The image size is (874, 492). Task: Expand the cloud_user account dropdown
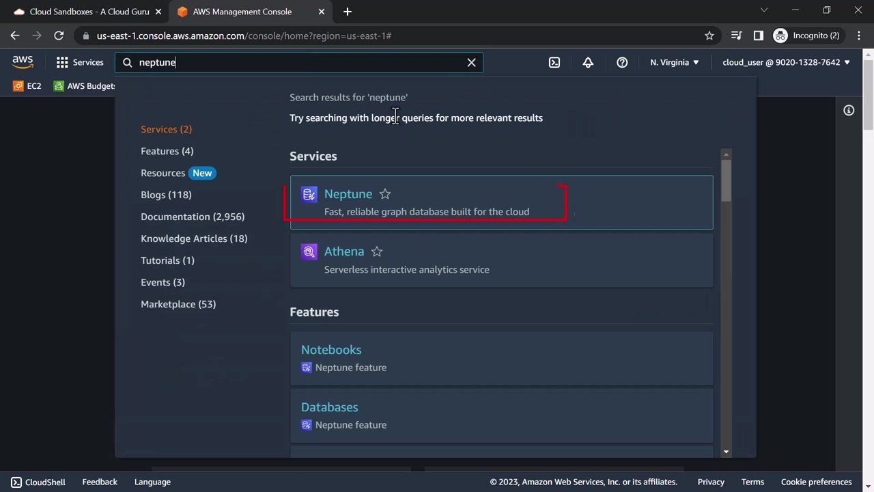tap(787, 62)
